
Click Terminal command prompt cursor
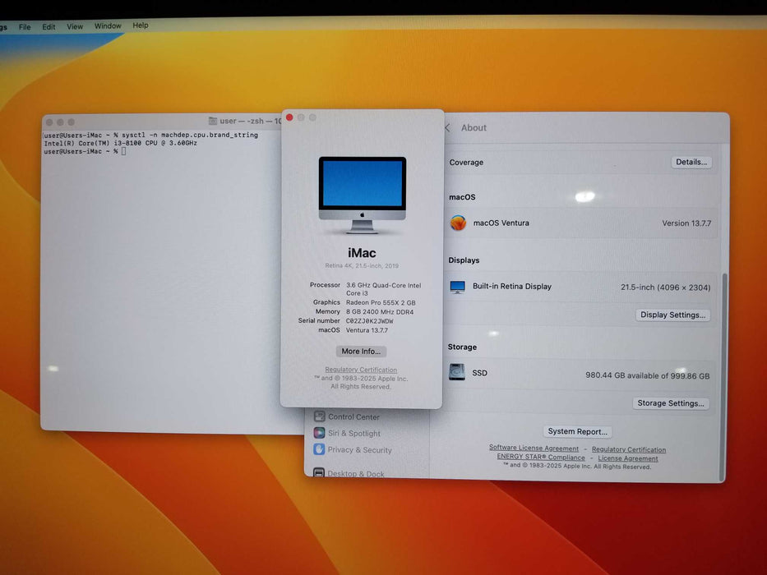(124, 152)
